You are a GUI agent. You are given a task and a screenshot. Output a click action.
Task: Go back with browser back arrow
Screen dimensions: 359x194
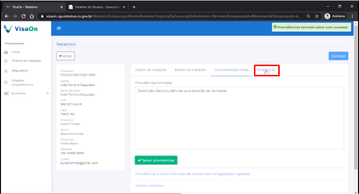[x=7, y=16]
